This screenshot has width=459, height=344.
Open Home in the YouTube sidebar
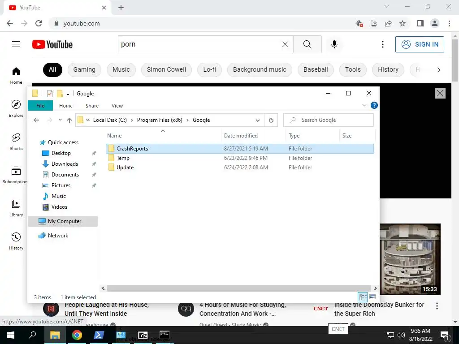pos(16,76)
